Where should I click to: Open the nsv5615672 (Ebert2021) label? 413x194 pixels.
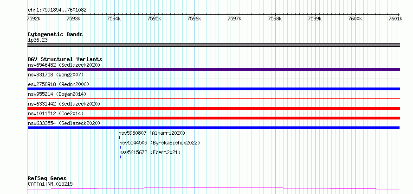[x=150, y=152]
